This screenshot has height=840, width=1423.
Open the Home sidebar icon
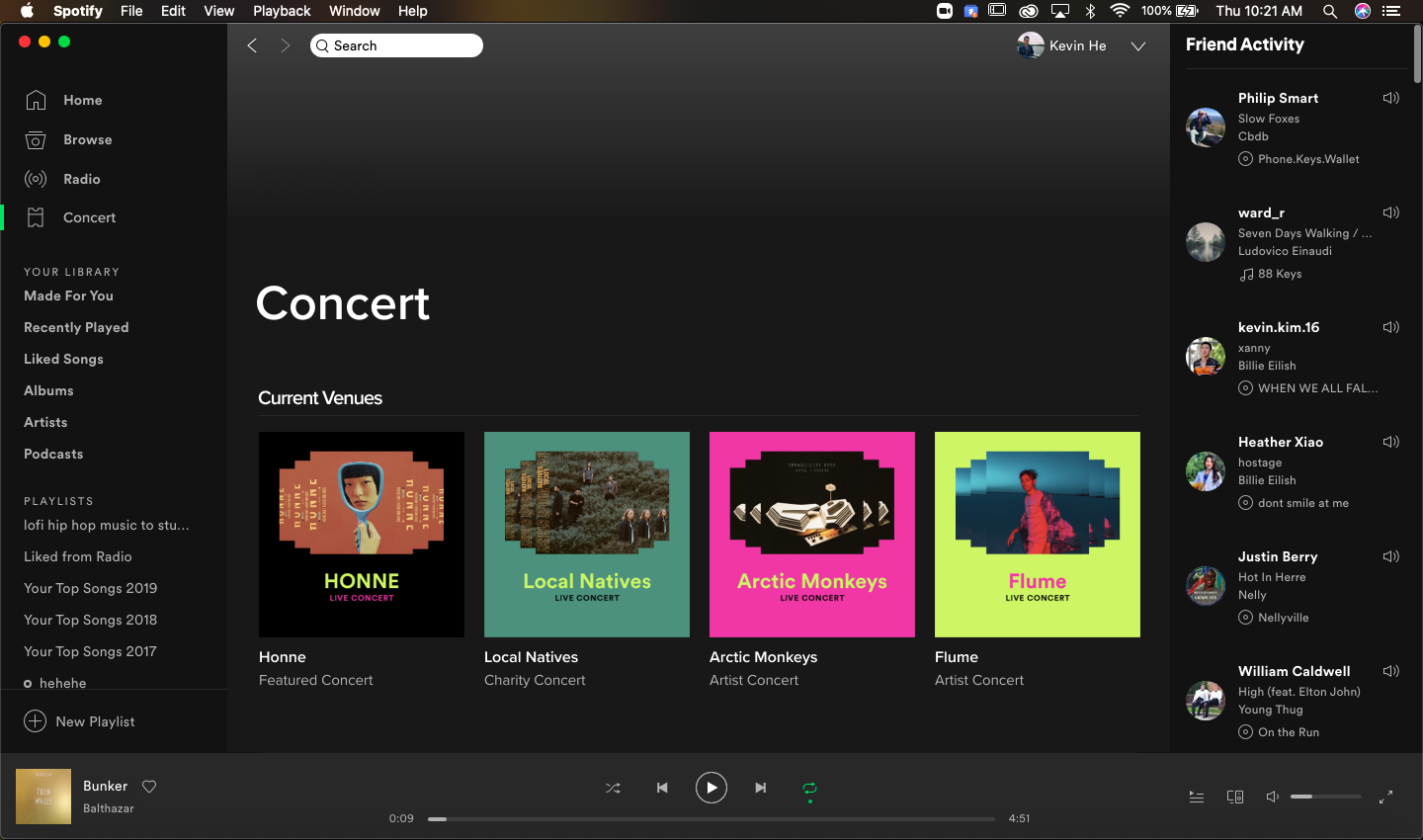(36, 100)
